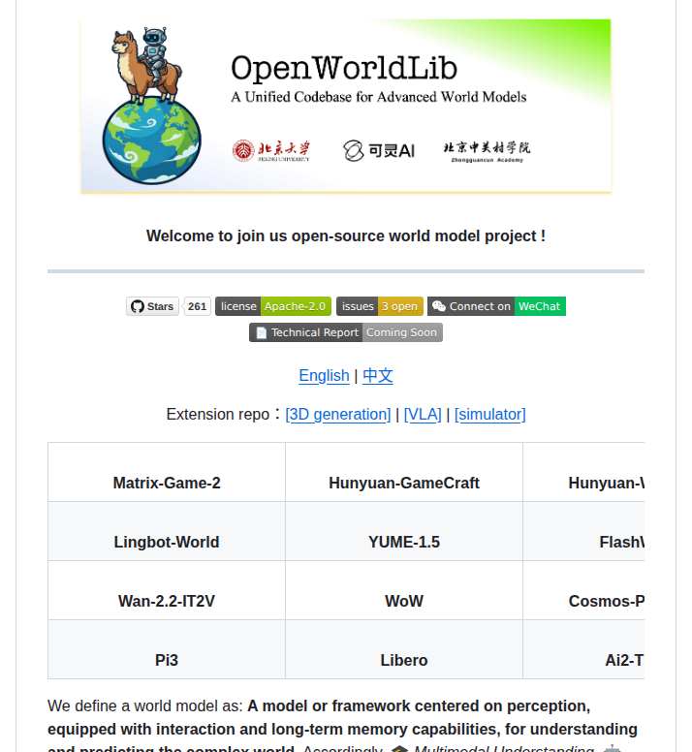Click the star count 261
Image resolution: width=692 pixels, height=752 pixels.
click(197, 306)
